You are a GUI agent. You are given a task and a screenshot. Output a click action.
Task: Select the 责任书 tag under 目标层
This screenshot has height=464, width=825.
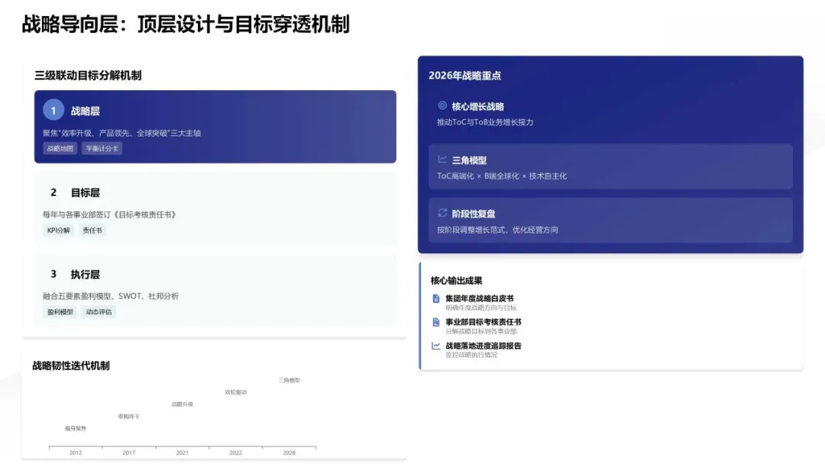pyautogui.click(x=92, y=230)
